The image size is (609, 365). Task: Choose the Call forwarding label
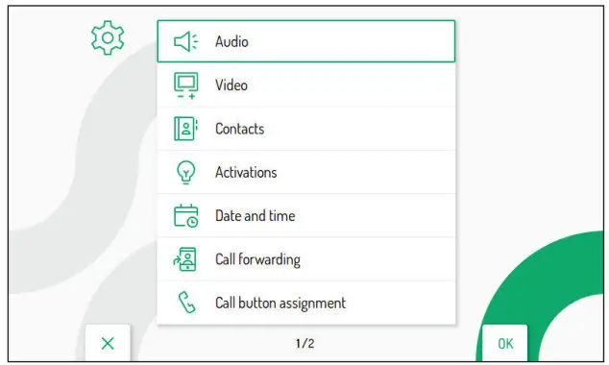pos(257,259)
